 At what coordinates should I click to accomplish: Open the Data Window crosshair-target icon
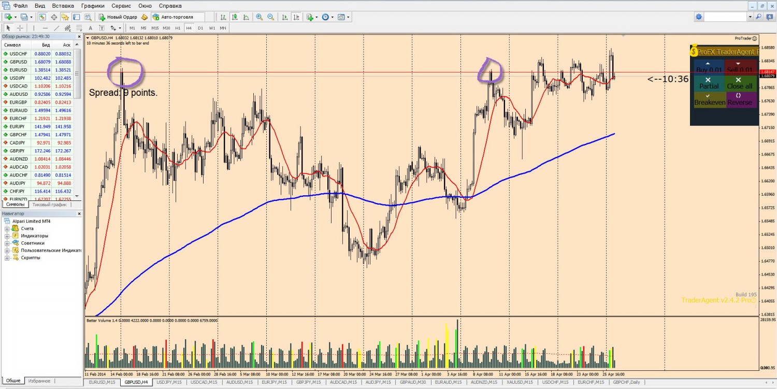[x=54, y=17]
